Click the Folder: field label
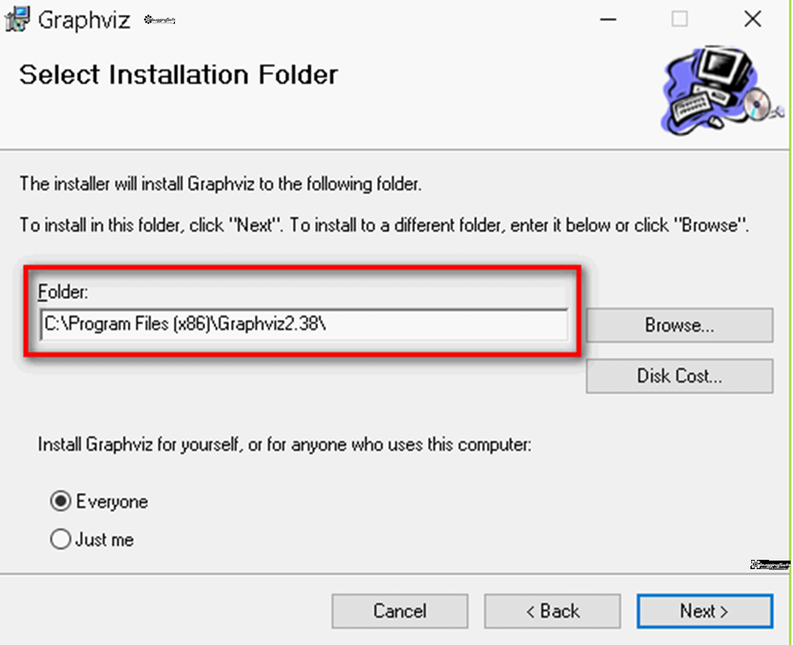793x645 pixels. pyautogui.click(x=64, y=292)
